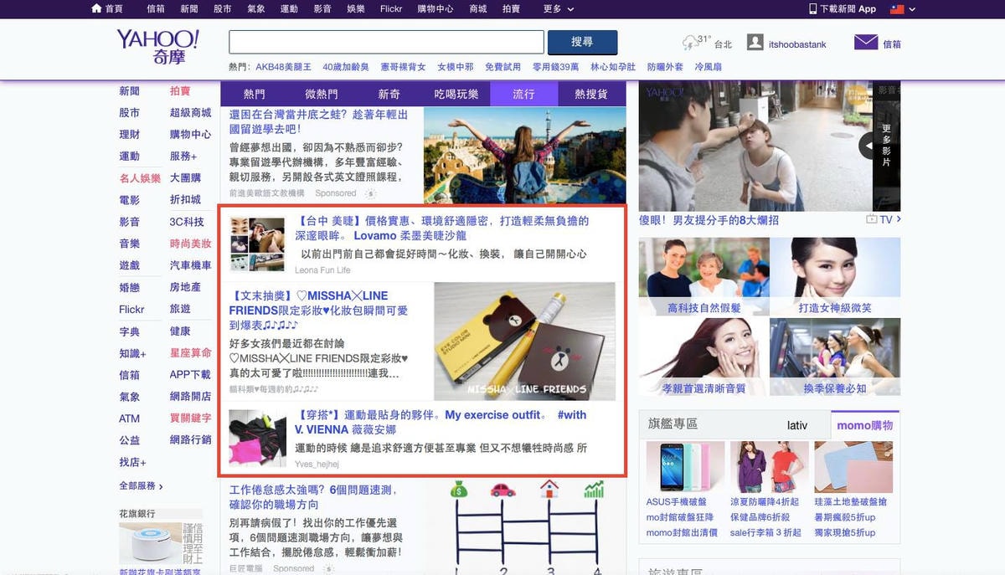
Task: Click the Yahoo! Kimo logo
Action: (x=157, y=47)
